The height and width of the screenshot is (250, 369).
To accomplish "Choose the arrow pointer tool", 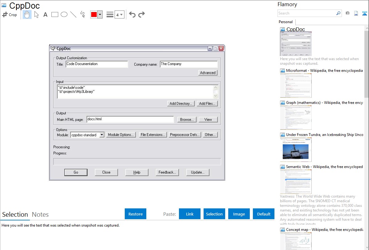I will [36, 14].
